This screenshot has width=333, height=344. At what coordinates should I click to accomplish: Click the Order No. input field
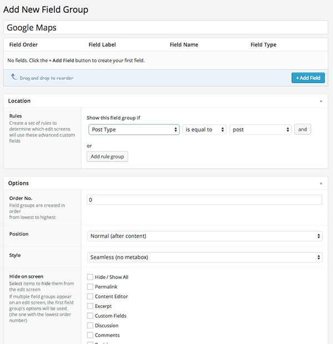[205, 200]
